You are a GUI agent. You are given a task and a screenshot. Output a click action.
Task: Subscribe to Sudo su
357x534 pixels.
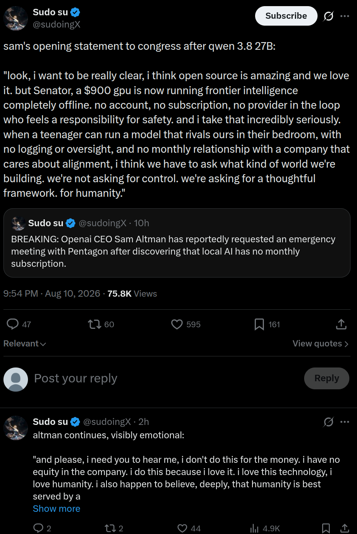(x=286, y=16)
